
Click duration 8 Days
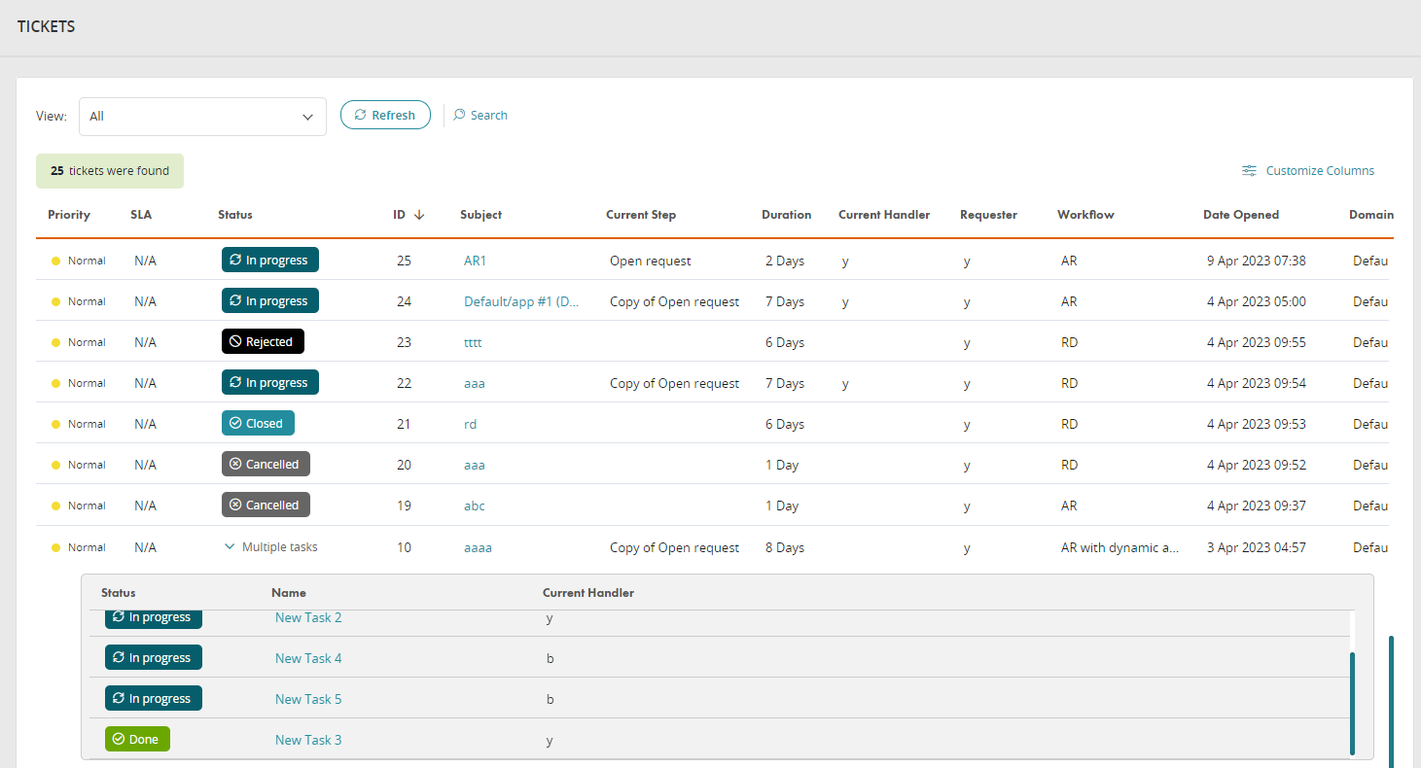point(785,547)
